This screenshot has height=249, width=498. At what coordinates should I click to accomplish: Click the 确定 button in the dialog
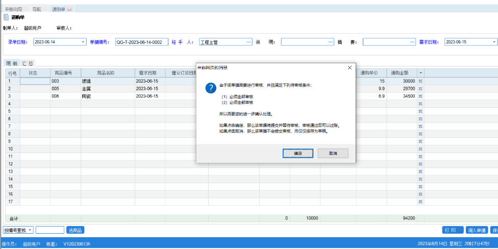click(x=298, y=153)
